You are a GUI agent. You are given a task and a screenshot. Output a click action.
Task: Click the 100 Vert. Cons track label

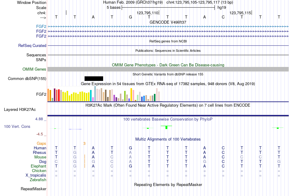17,126
